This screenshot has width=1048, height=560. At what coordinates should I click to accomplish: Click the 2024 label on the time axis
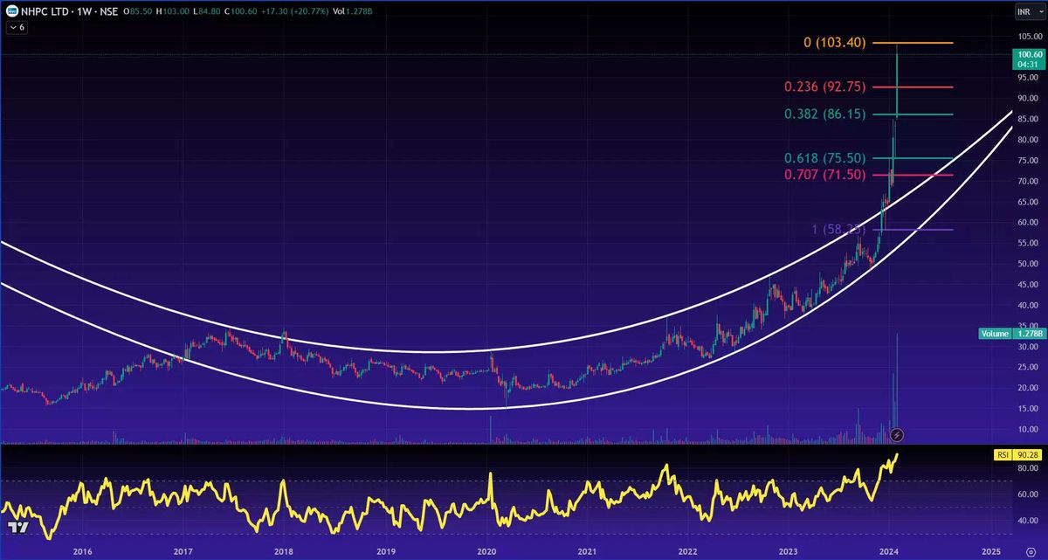889,551
